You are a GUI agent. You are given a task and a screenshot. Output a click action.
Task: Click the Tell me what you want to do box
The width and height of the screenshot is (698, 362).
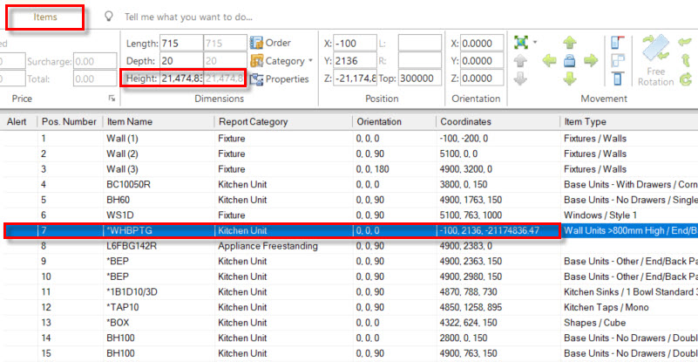point(188,17)
